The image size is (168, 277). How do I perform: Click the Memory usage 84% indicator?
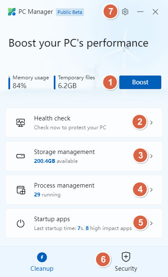[29, 82]
